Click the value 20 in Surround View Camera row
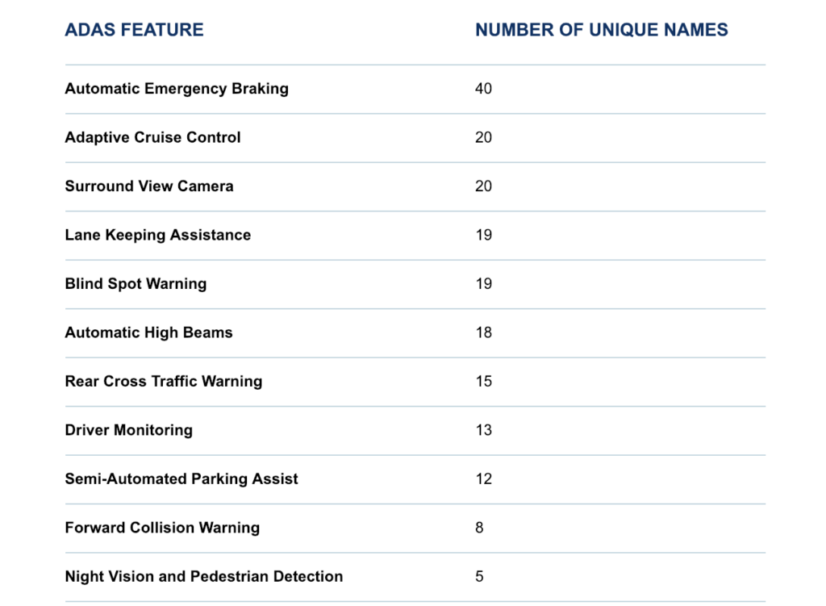826x606 pixels. 483,186
